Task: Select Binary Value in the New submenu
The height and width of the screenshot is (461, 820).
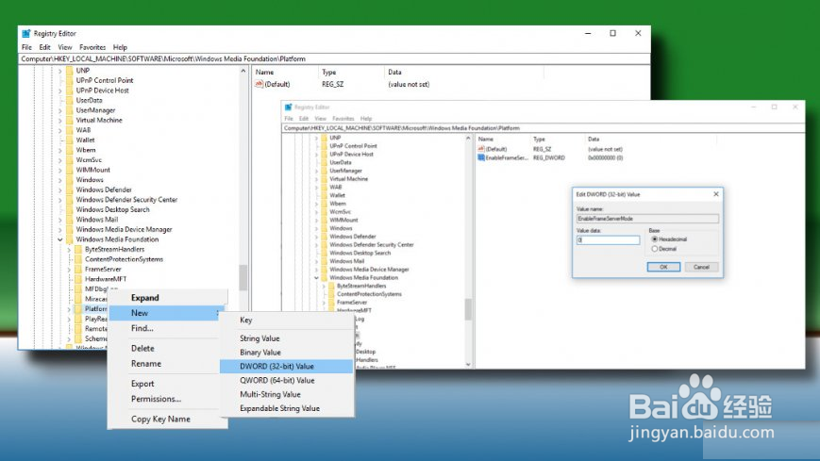Action: click(286, 353)
